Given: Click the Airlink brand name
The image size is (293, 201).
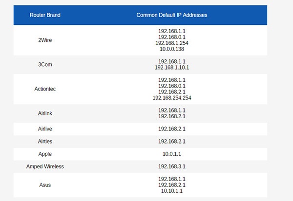Looking at the screenshot, I should 45,113.
